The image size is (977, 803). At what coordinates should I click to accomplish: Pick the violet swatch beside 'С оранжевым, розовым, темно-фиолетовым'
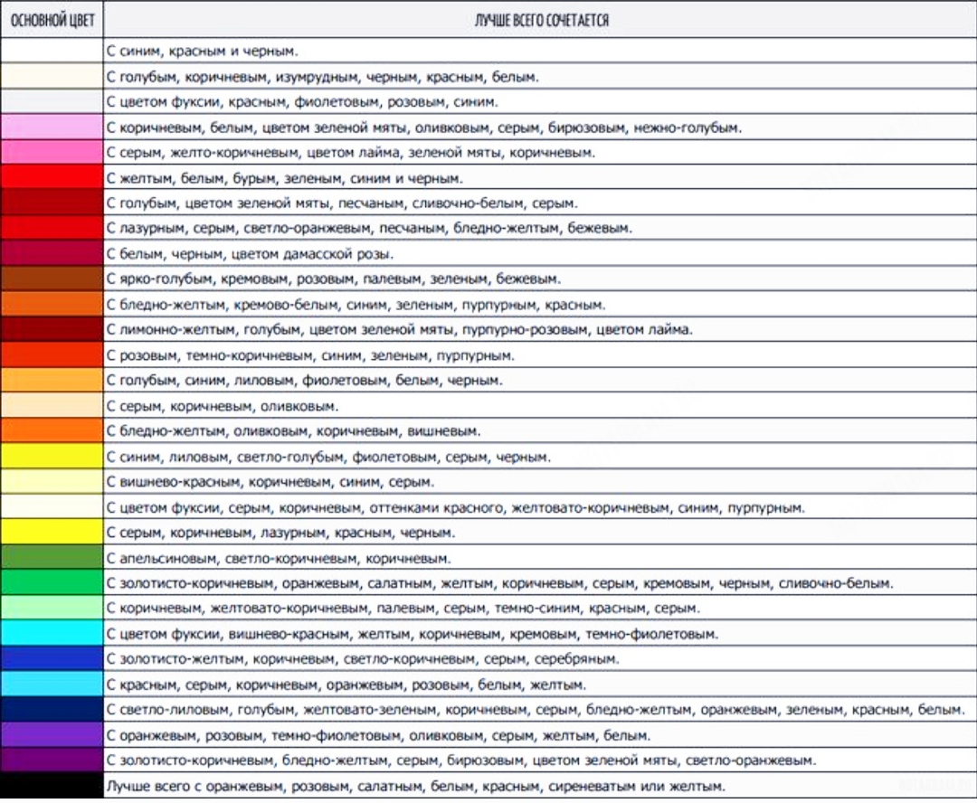coord(52,735)
